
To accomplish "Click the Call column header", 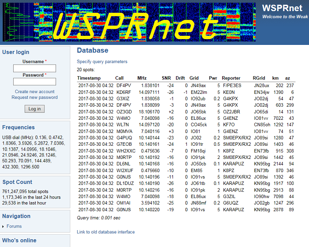I will [x=119, y=78].
